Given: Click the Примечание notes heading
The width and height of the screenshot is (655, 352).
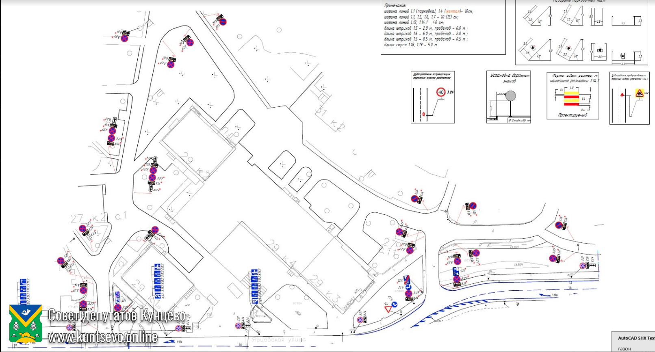Looking at the screenshot, I should click(x=395, y=5).
